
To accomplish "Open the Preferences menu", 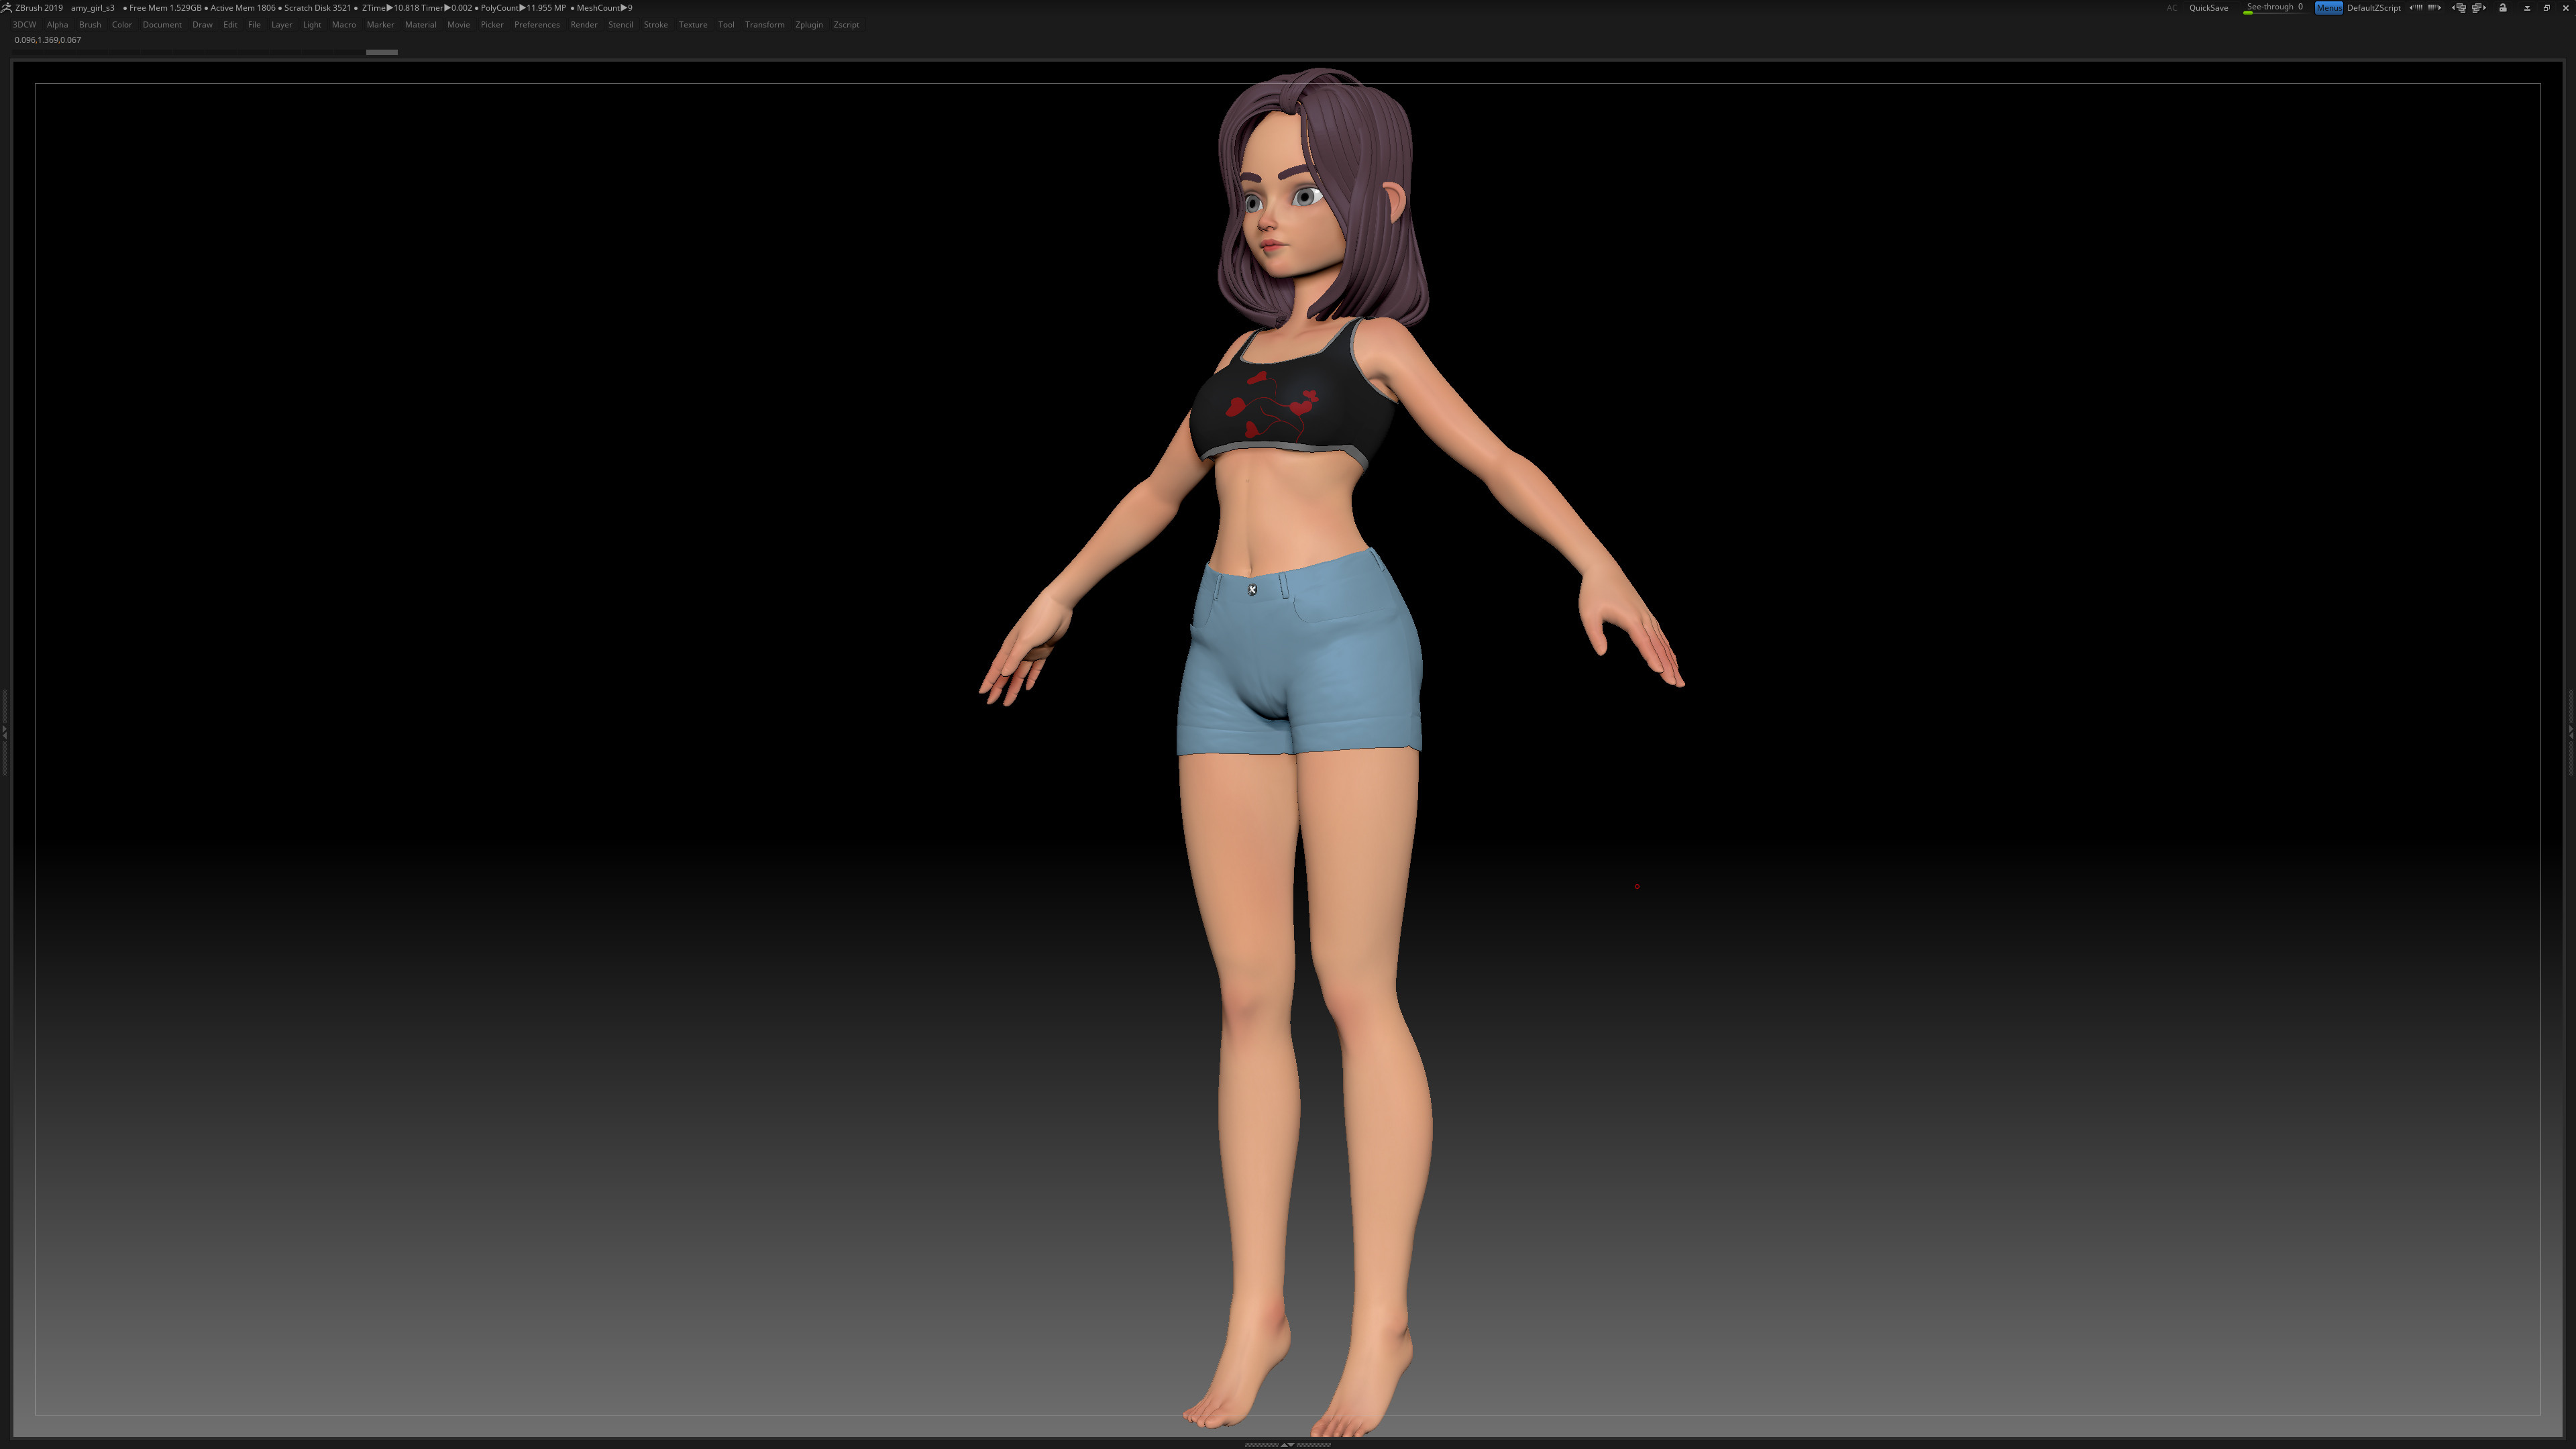I will click(537, 25).
